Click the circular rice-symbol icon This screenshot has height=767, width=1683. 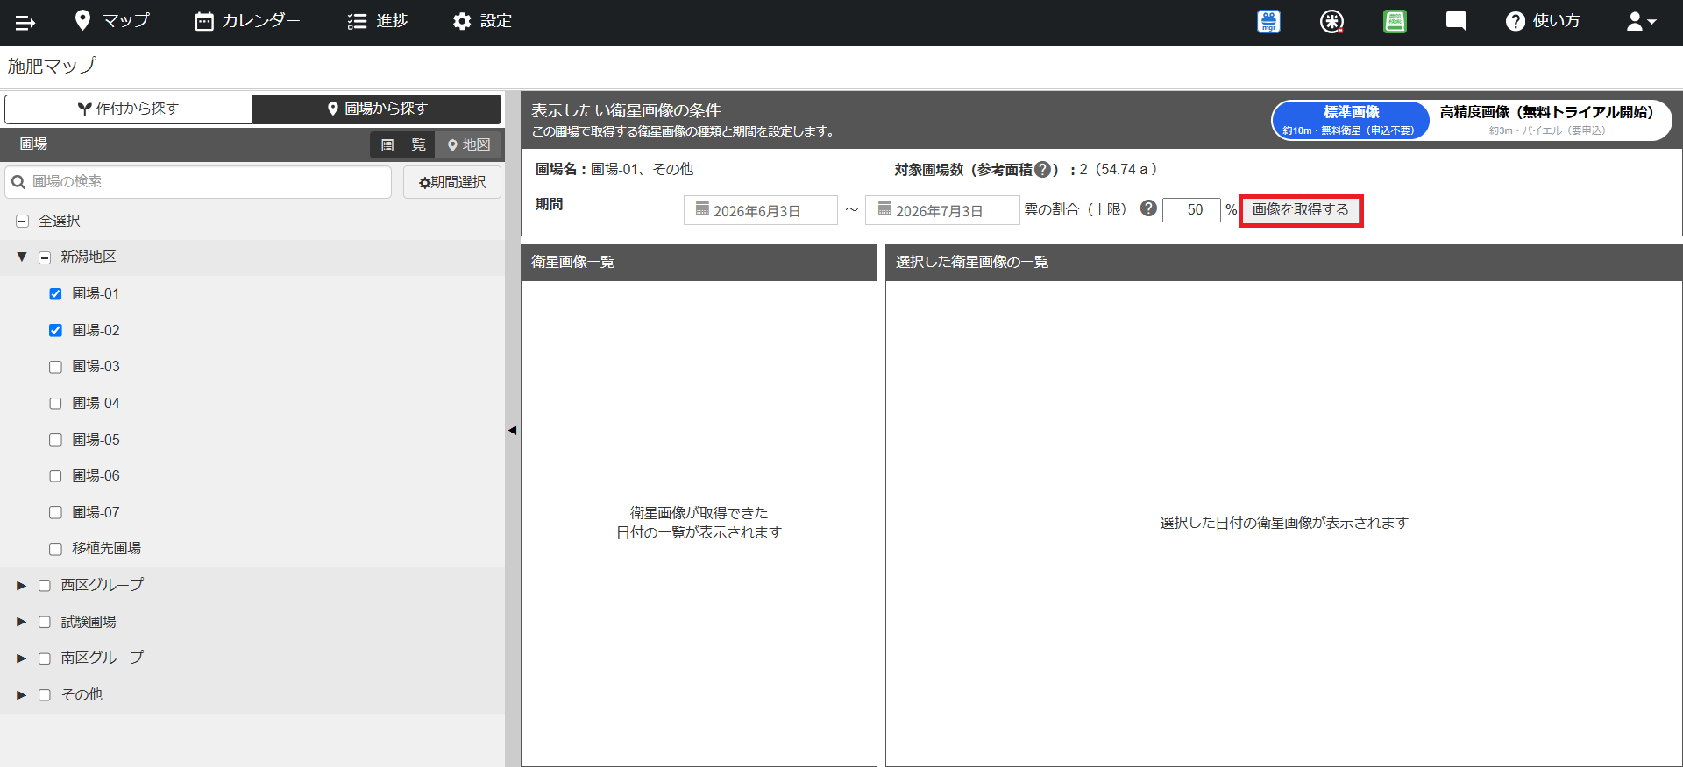pyautogui.click(x=1331, y=21)
